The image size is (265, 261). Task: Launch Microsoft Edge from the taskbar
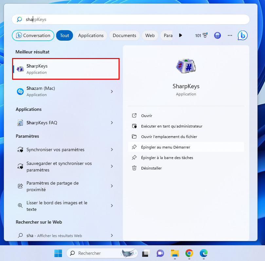204,253
